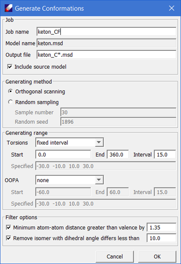
Task: Click the Random seed field
Action: click(118, 122)
